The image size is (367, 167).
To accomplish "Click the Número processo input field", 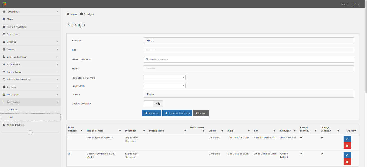I will tap(249, 59).
